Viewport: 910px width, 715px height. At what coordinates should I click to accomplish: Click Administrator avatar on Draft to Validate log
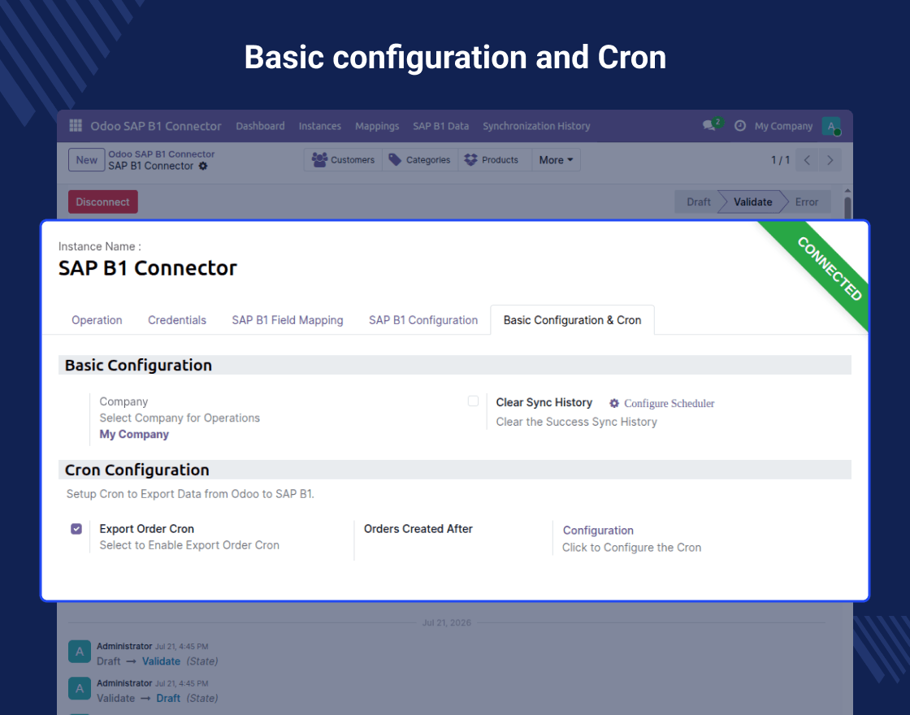(80, 652)
